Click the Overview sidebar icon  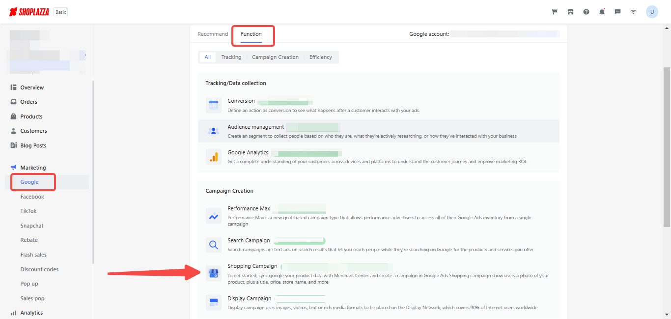[13, 87]
